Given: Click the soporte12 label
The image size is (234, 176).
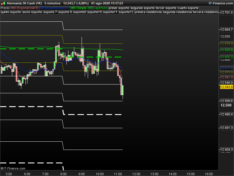Looking at the screenshot, I should coord(126,12).
